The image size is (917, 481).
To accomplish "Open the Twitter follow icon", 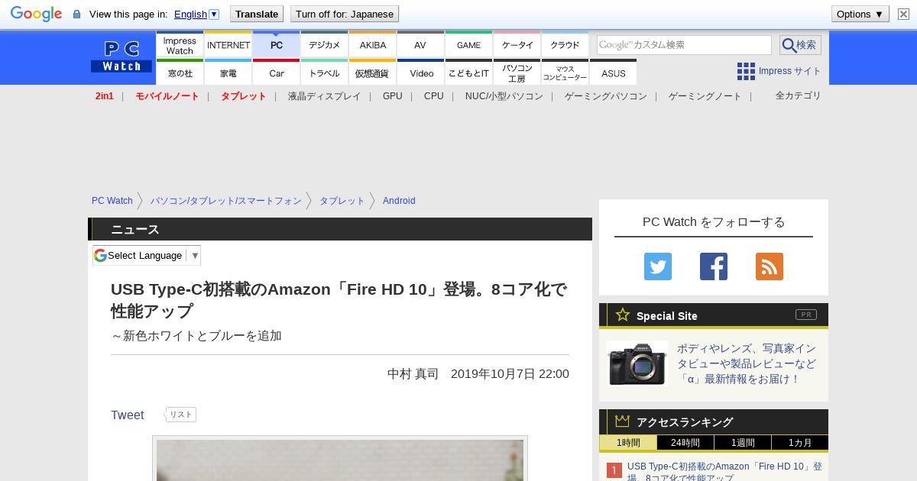I will tap(658, 266).
